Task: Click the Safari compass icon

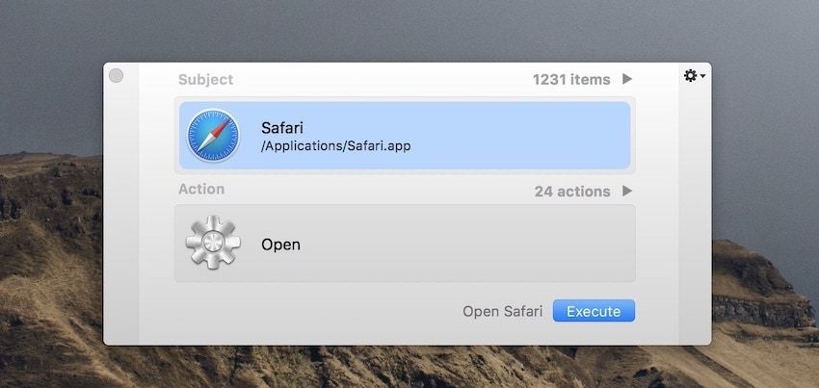Action: [x=213, y=136]
